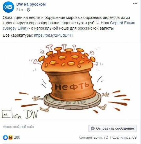Click the нефть label on barrel

72,86
